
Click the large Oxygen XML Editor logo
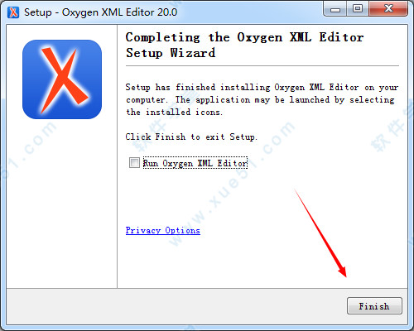62,79
